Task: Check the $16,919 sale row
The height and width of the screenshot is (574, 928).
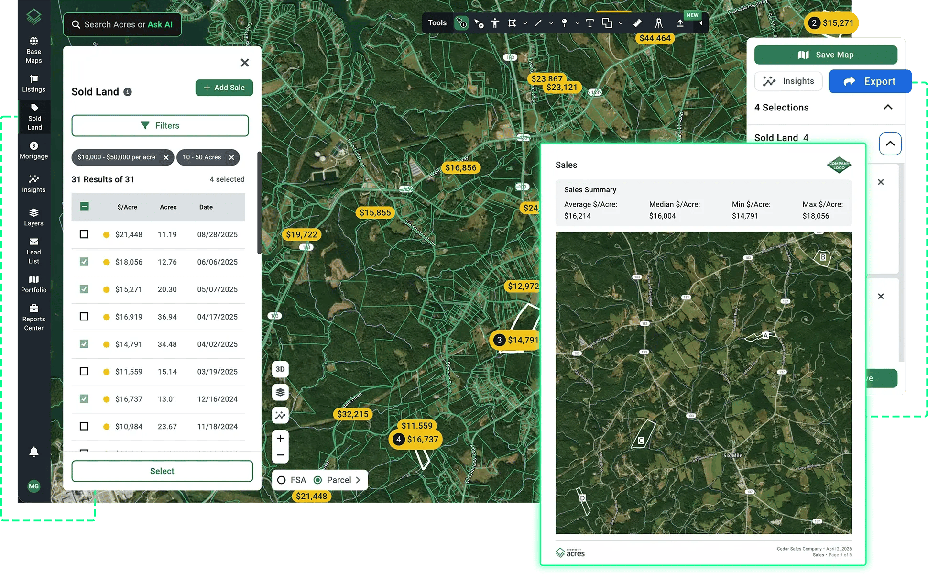Action: 84,317
